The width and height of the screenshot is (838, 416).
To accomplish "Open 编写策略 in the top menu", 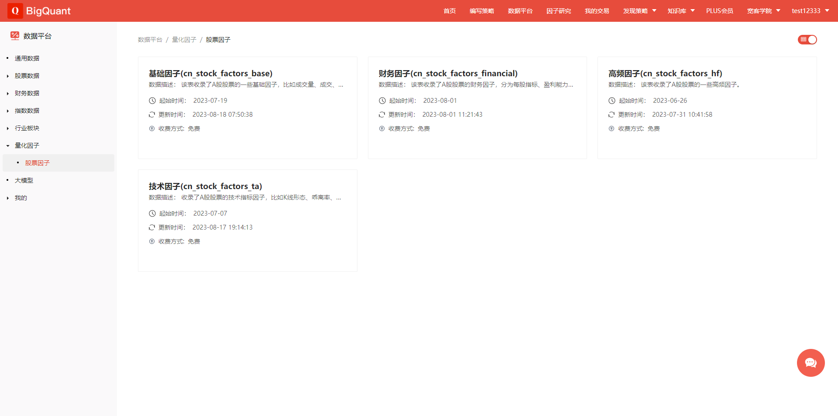I will coord(481,11).
